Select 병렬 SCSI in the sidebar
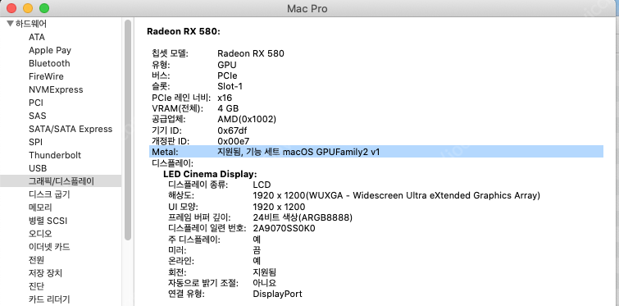Screen dimensions: 619x306 tap(48, 221)
